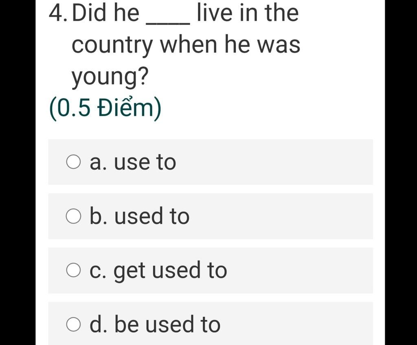Mark the radio button for 'c. get used to'
Image resolution: width=417 pixels, height=345 pixels.
73,270
